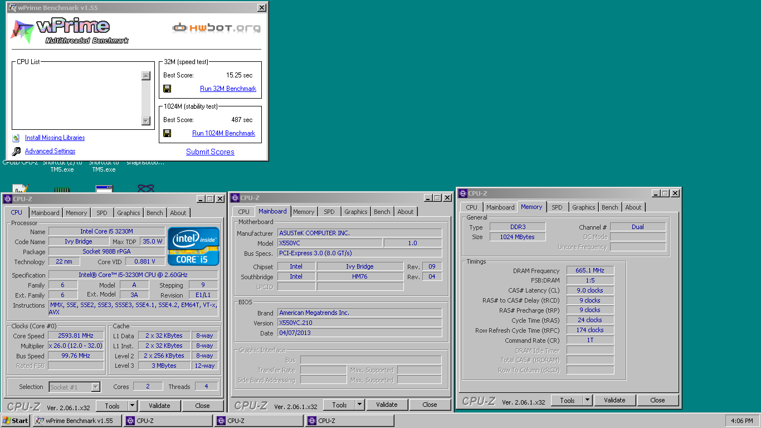Click the 32M best score '15.25 sec'
This screenshot has height=428, width=761.
pos(239,75)
